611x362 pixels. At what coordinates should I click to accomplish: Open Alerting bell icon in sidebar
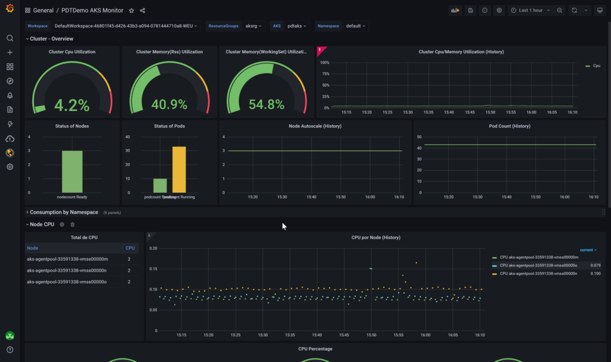[10, 95]
